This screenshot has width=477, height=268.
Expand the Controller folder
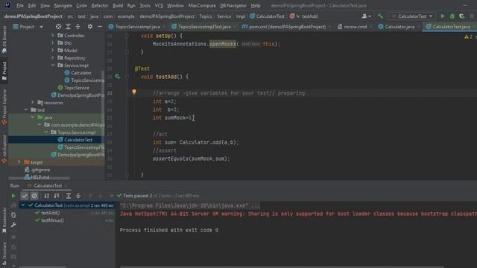coord(53,36)
